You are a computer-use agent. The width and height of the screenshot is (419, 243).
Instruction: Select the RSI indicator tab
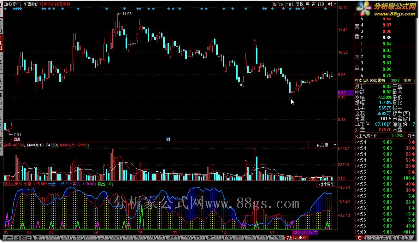coord(78,238)
